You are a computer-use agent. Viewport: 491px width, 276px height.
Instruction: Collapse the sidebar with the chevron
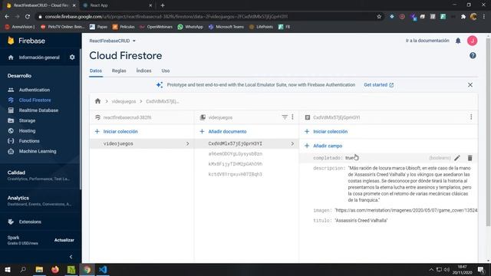point(71,257)
